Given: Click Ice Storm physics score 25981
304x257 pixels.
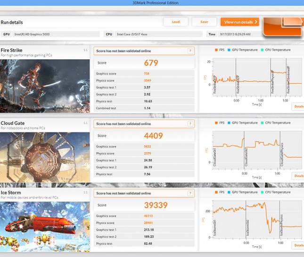Looking at the screenshot, I should pyautogui.click(x=148, y=223).
